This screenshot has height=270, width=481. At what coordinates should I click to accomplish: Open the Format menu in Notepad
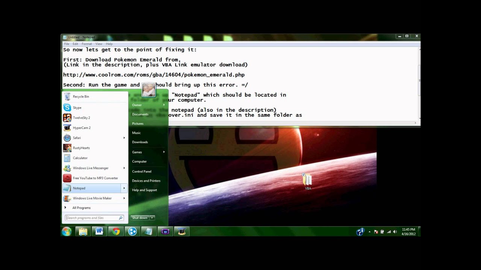tap(87, 44)
